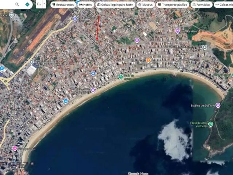Show Transporte público on map
The width and height of the screenshot is (233, 175).
[173, 5]
